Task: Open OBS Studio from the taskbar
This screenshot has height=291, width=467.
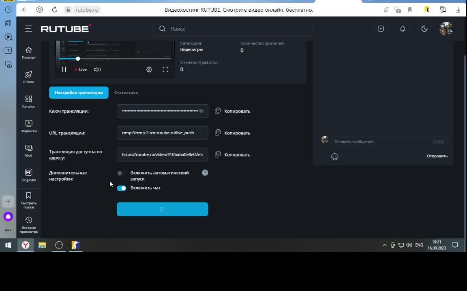Action: coord(59,245)
